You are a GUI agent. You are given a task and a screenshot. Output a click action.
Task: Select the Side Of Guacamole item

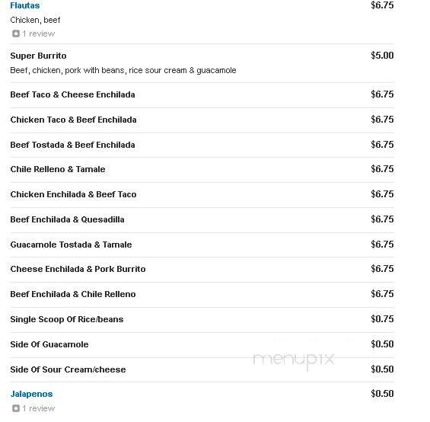49,344
